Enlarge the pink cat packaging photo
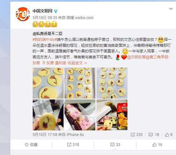This screenshot has height=155, width=176. click(x=80, y=115)
